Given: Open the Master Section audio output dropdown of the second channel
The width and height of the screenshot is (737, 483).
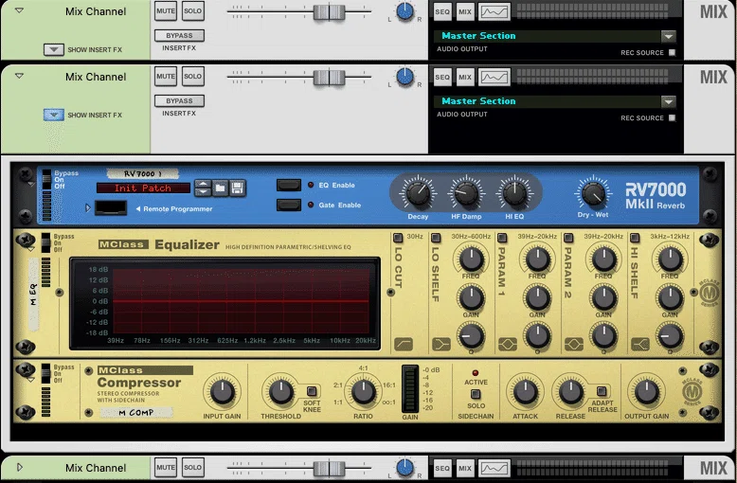Looking at the screenshot, I should click(x=669, y=101).
